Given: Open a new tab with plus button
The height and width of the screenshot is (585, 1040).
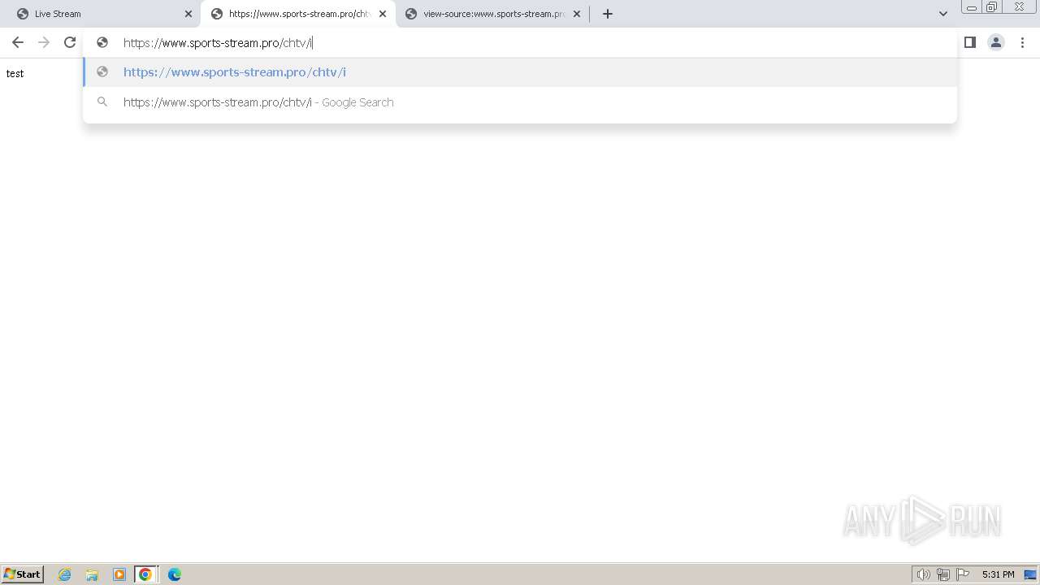Looking at the screenshot, I should coord(608,14).
